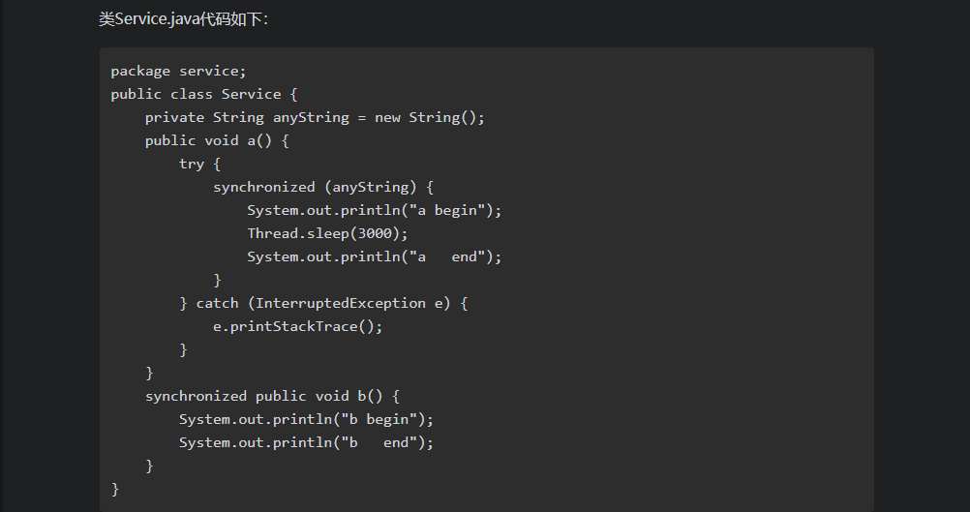Click the "synchronized (anyString) {" line
This screenshot has height=512, width=970.
pyautogui.click(x=323, y=188)
